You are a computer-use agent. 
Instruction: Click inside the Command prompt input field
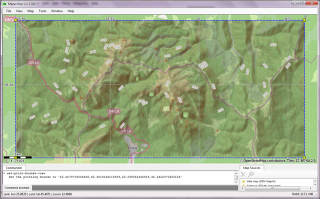coord(135,188)
